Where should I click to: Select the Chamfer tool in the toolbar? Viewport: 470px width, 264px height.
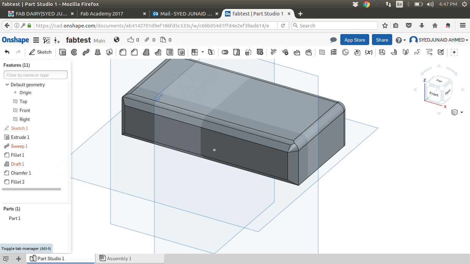tap(135, 52)
